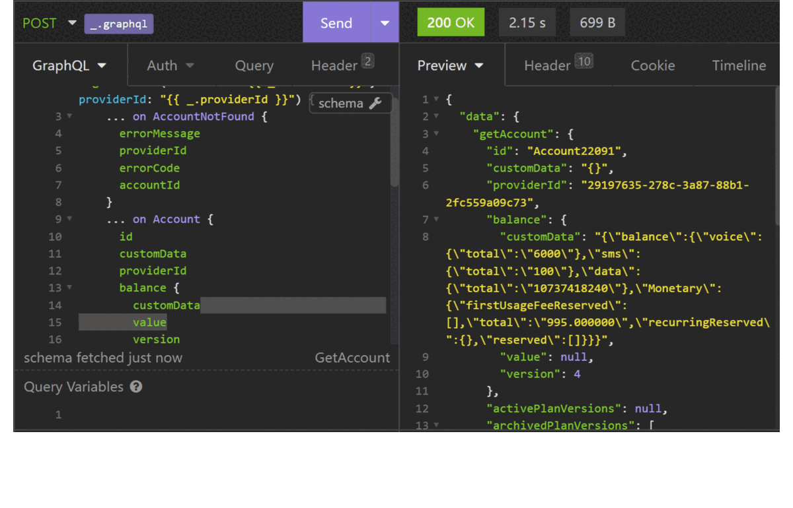Collapse the 'on Account' block at line 9
793x508 pixels.
69,220
